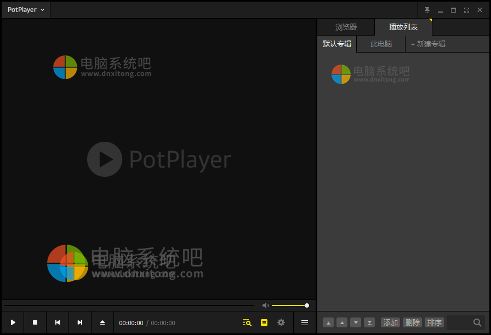Open the settings gear control panel

click(281, 322)
